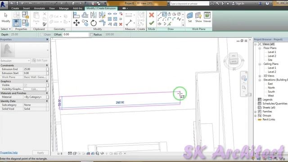Click the Extrusion End associate parameter box

(48, 69)
